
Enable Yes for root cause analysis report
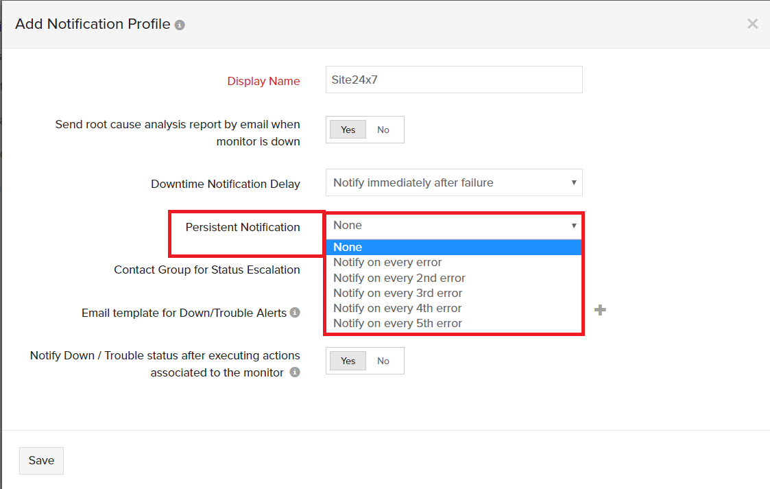[x=348, y=129]
